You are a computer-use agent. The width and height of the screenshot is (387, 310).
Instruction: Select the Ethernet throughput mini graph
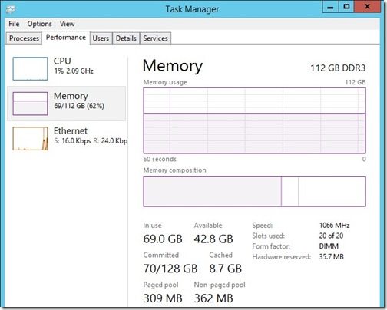(x=30, y=138)
